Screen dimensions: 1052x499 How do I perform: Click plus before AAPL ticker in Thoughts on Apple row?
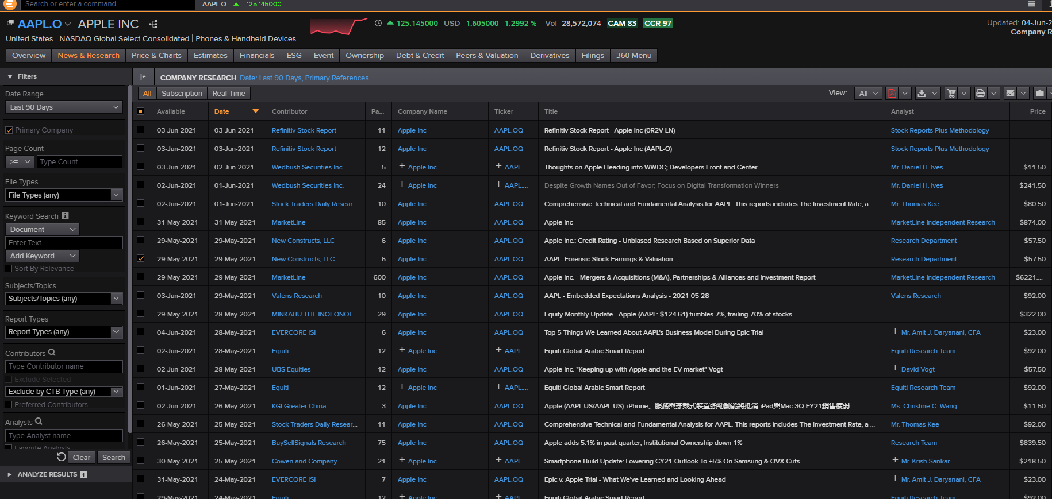(498, 167)
